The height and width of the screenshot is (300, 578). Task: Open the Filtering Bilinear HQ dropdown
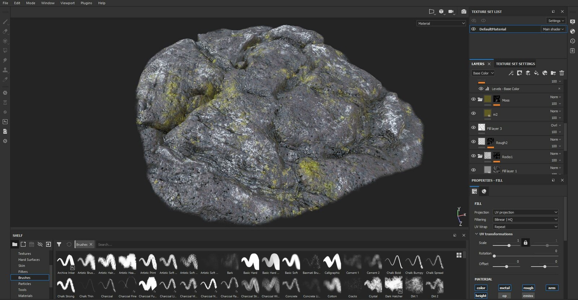point(526,219)
